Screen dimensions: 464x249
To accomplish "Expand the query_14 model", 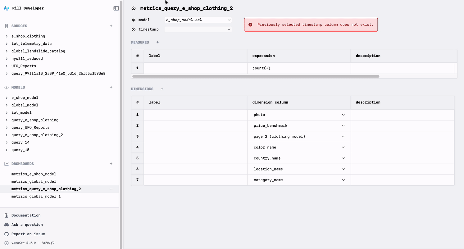I will [7, 142].
